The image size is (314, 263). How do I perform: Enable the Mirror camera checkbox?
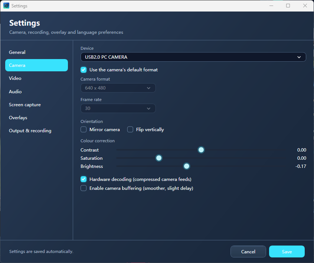coord(84,130)
